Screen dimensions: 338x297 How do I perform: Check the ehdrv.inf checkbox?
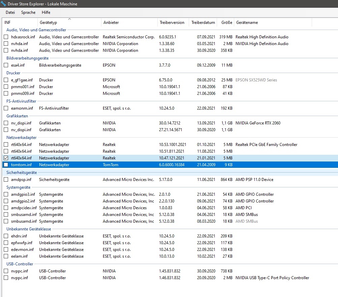tap(6, 236)
